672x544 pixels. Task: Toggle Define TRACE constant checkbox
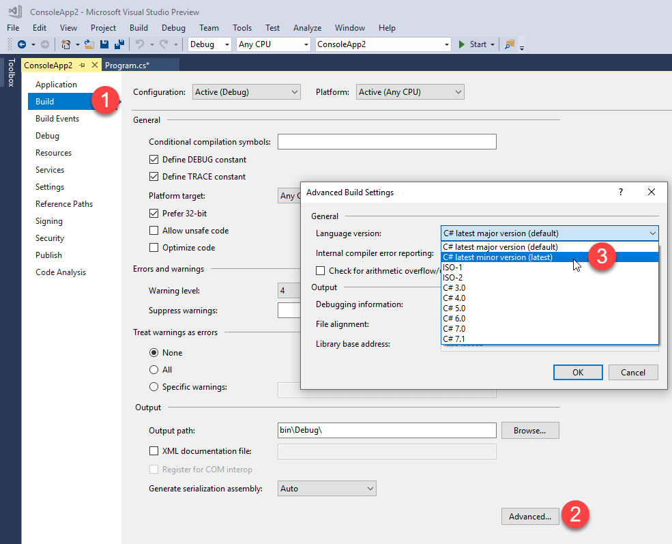[x=154, y=177]
